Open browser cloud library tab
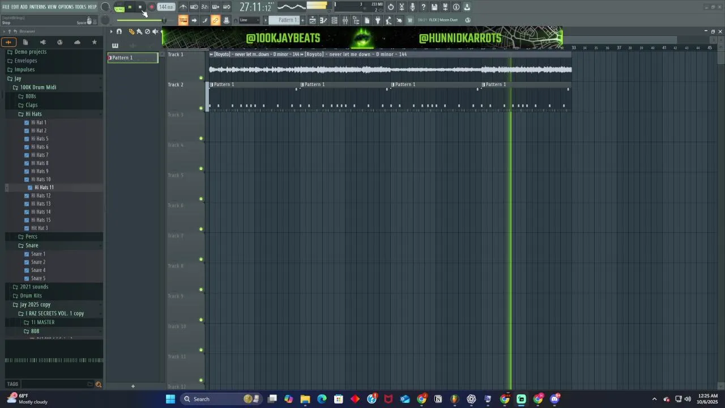Viewport: 725px width, 408px height. (x=77, y=42)
